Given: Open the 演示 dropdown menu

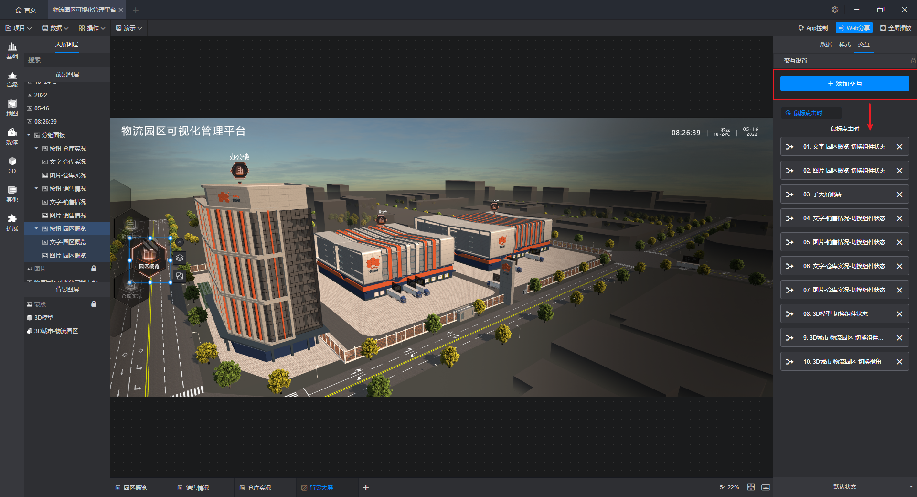Looking at the screenshot, I should 129,28.
